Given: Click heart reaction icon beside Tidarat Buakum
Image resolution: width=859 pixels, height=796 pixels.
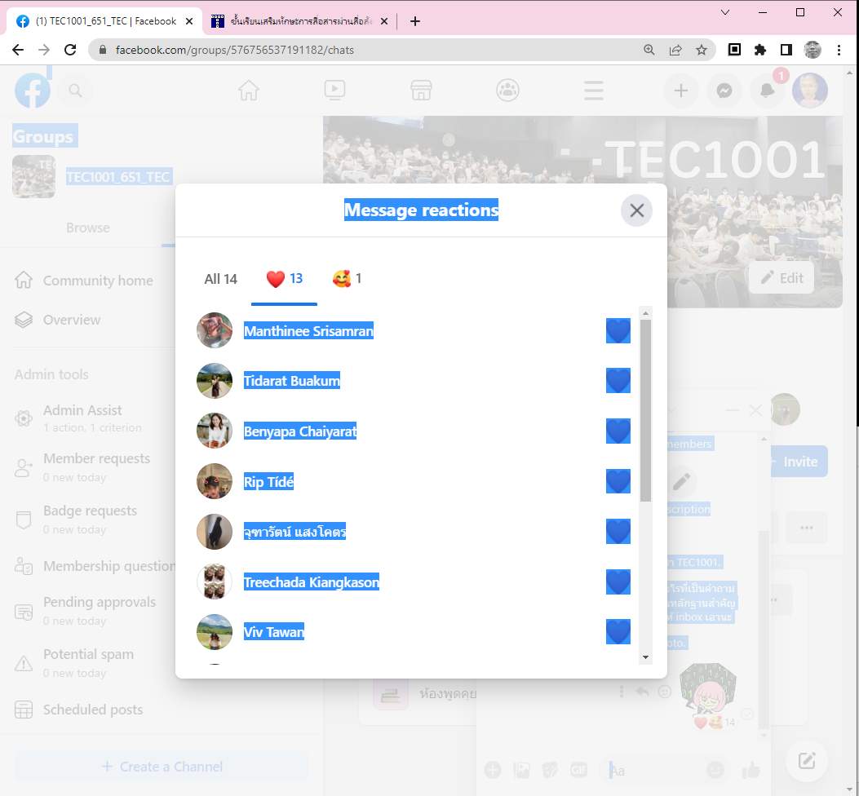Looking at the screenshot, I should coord(618,381).
